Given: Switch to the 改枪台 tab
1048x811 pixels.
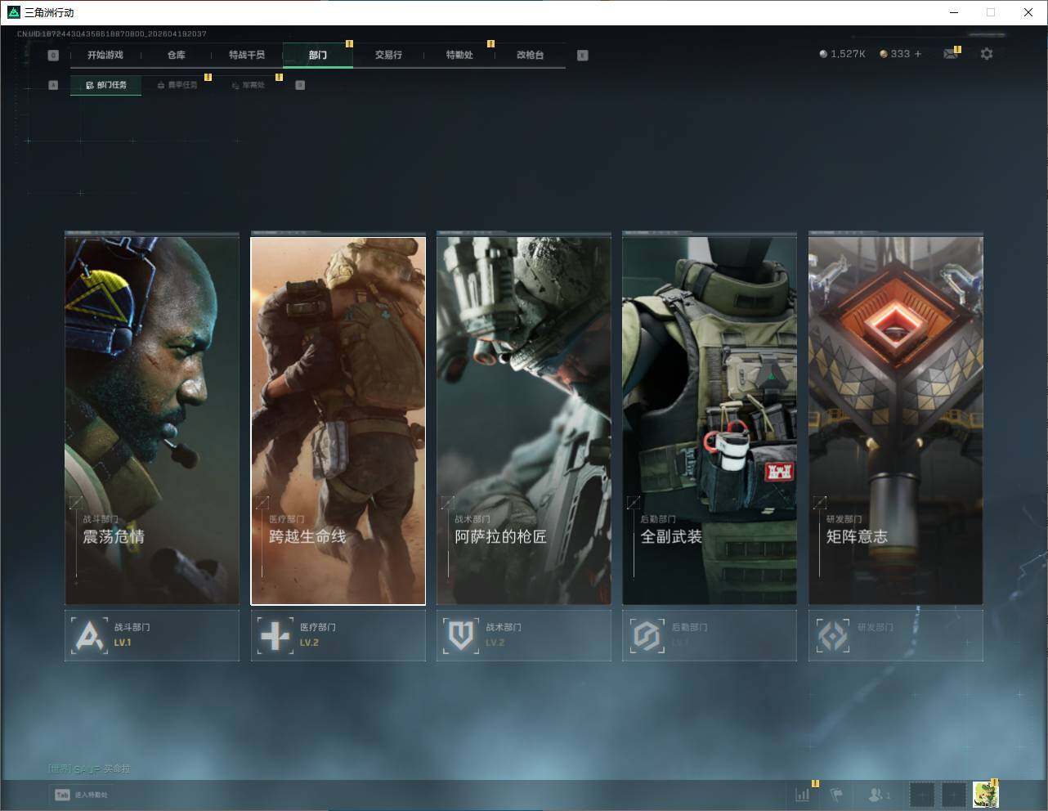Looking at the screenshot, I should pos(530,55).
